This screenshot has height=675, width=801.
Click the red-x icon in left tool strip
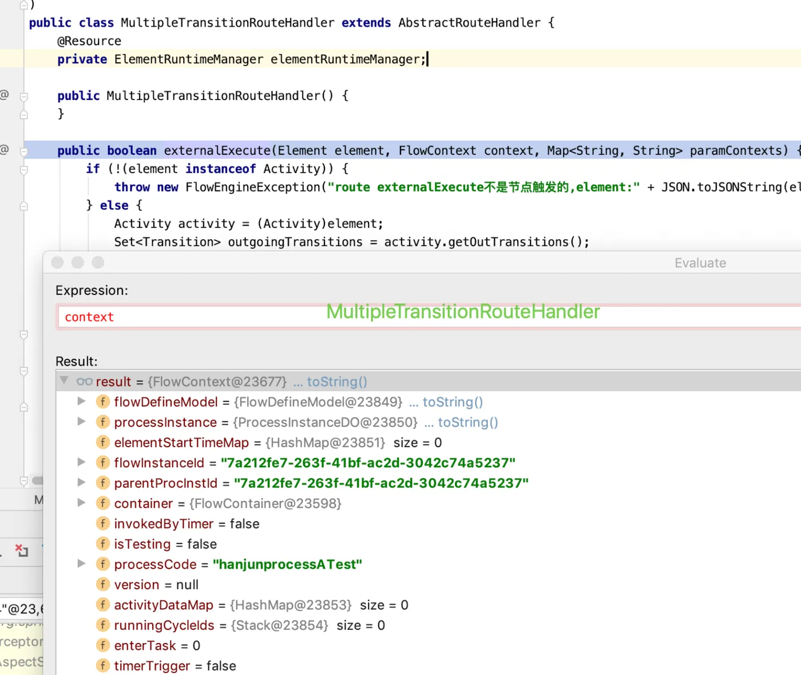tap(21, 550)
